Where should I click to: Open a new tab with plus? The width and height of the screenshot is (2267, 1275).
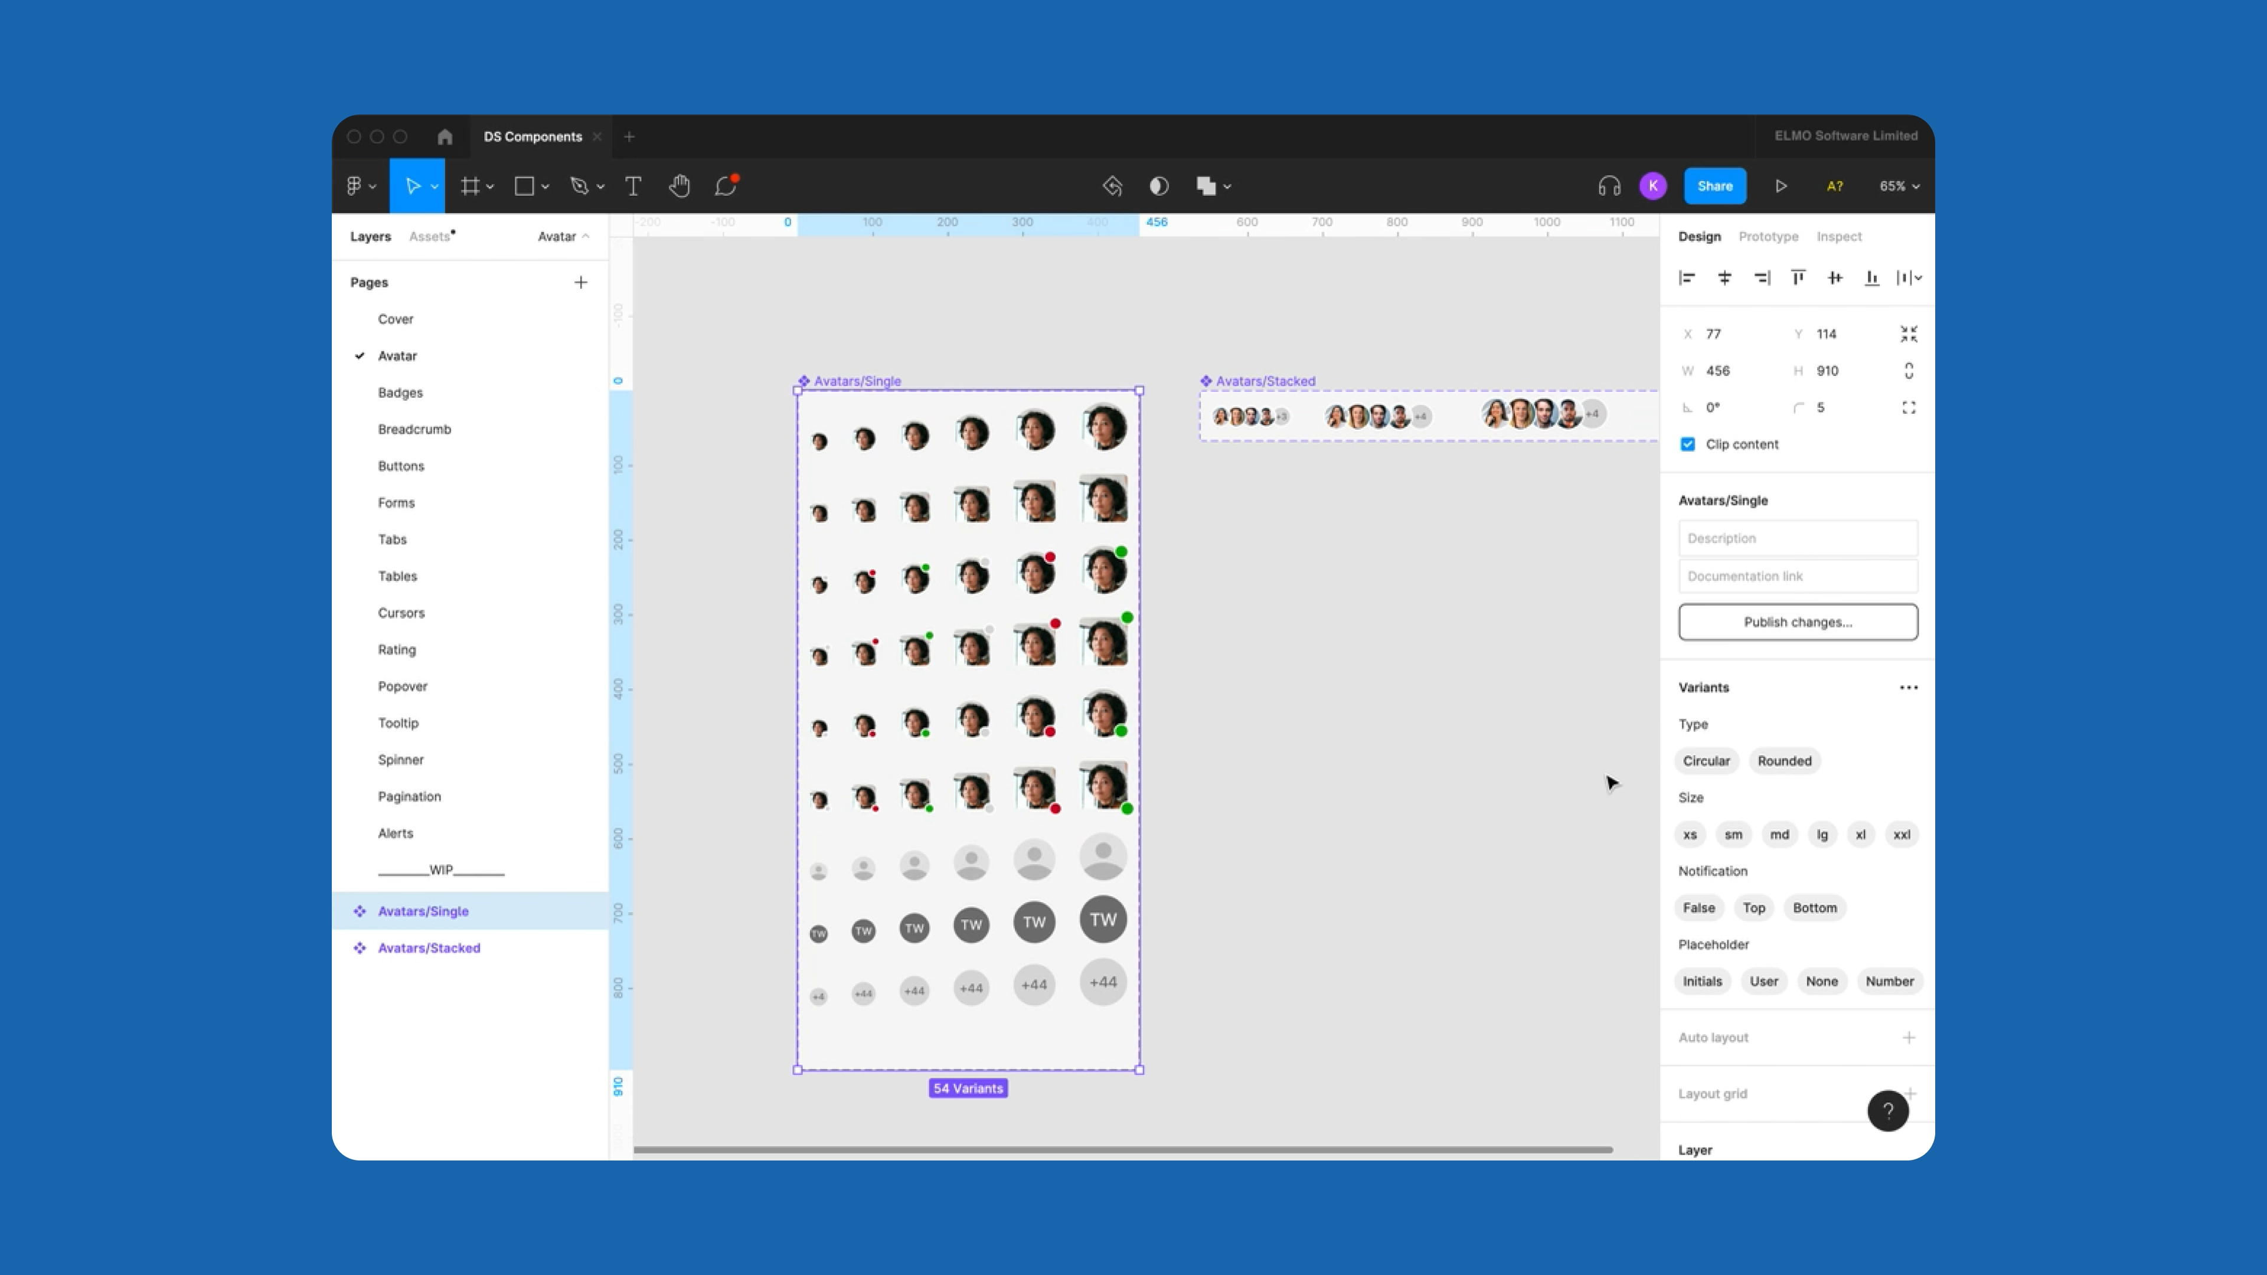629,136
